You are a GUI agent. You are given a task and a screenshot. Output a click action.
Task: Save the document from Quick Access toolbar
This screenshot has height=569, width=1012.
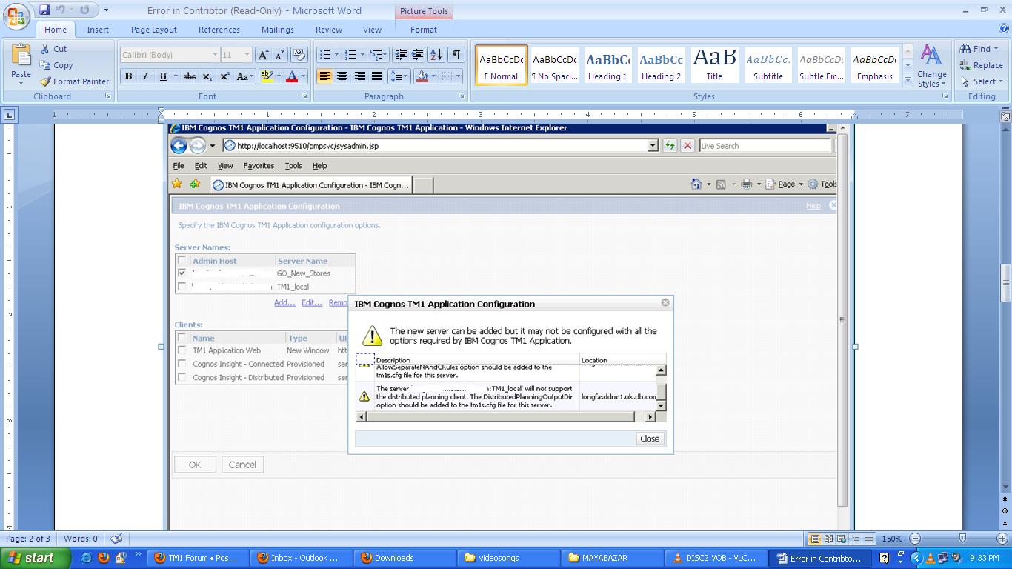[x=44, y=10]
